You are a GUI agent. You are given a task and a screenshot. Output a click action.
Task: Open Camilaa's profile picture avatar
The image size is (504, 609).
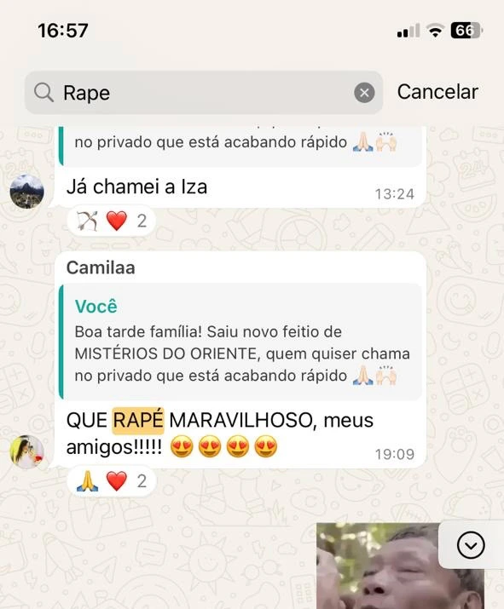26,451
